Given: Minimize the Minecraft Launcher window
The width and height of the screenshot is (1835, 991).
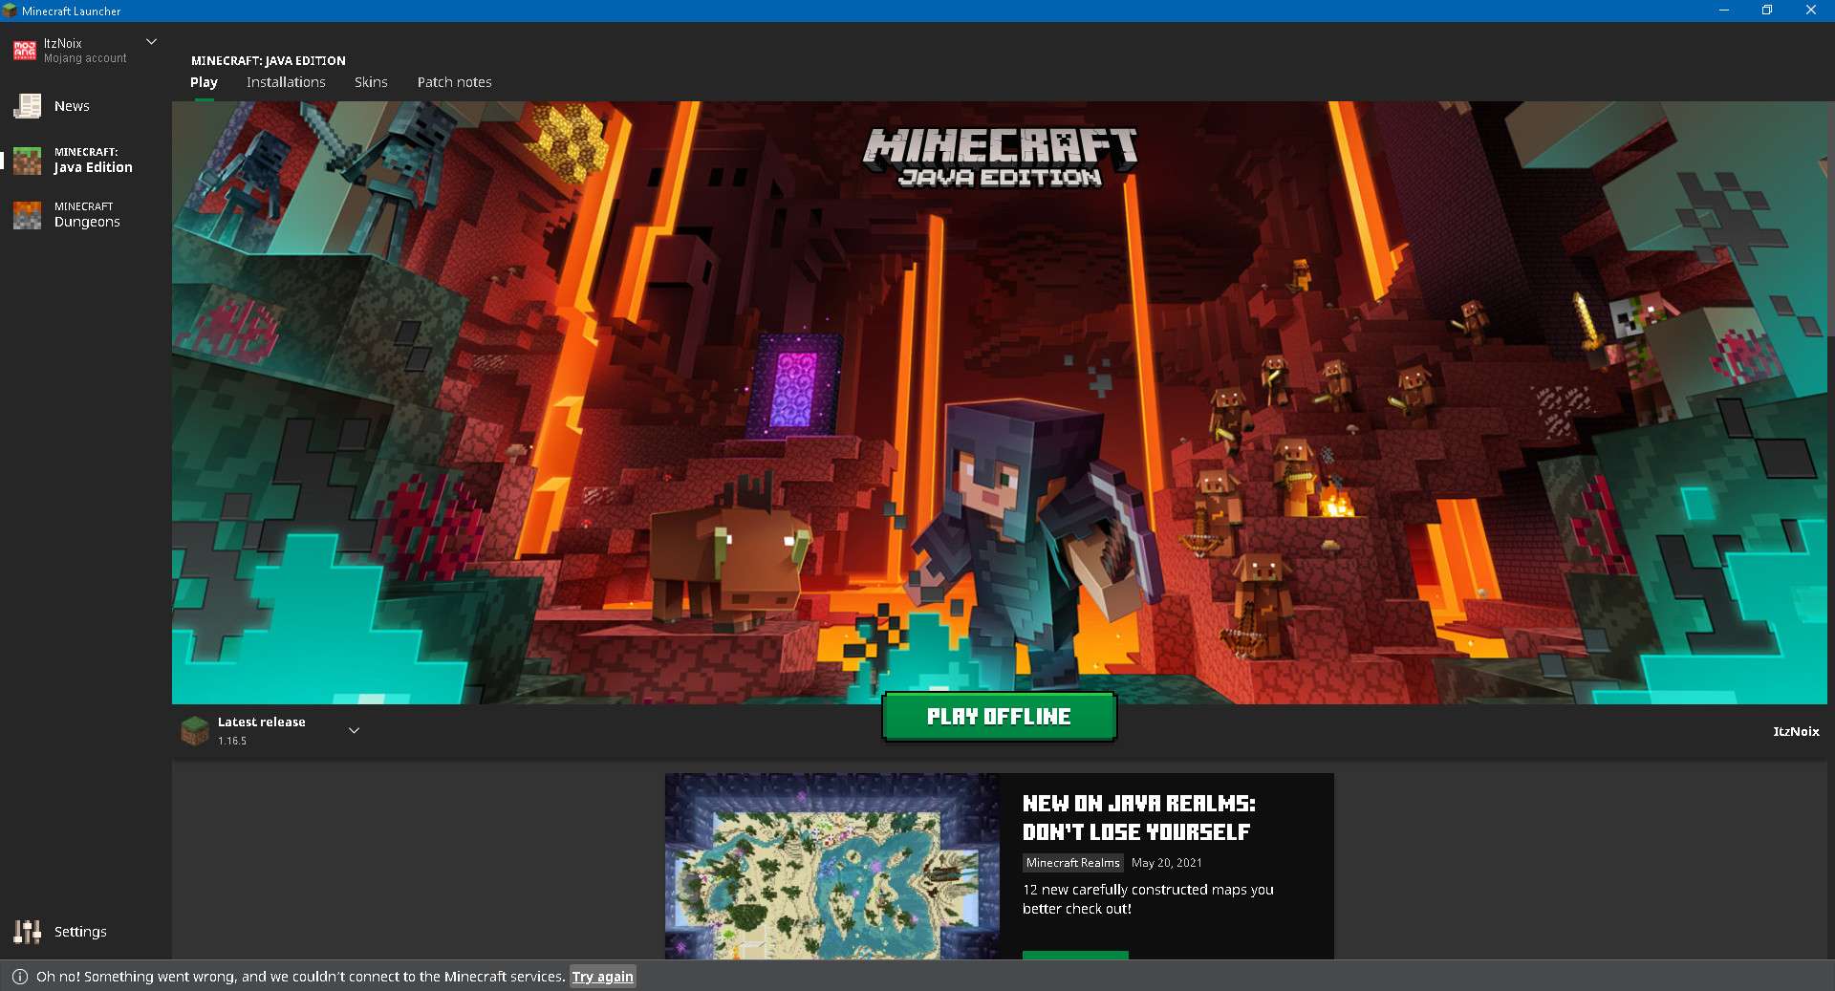Looking at the screenshot, I should 1724,11.
